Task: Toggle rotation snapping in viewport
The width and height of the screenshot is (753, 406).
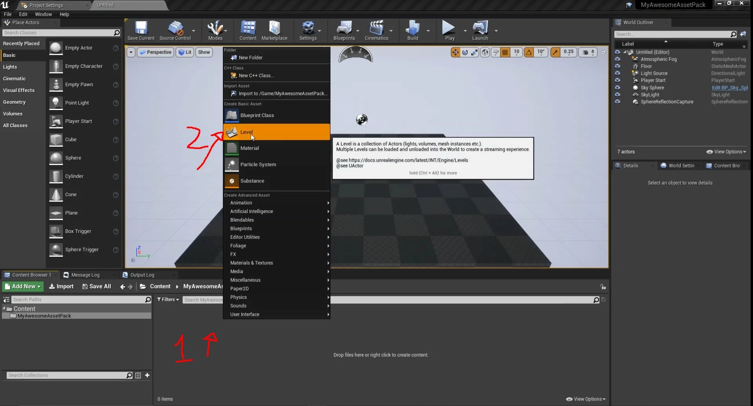Action: pyautogui.click(x=529, y=52)
